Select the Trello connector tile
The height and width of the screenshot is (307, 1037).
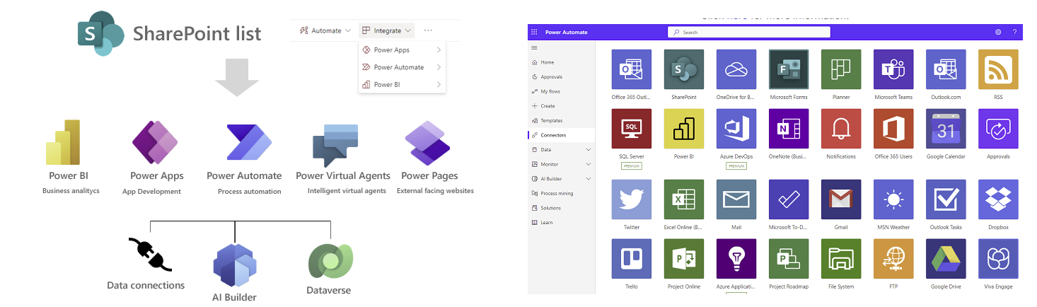tap(632, 259)
